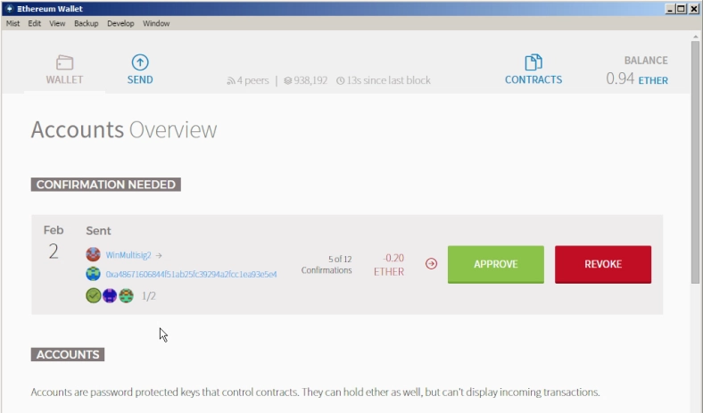Open the Wallet tab icon

click(64, 62)
